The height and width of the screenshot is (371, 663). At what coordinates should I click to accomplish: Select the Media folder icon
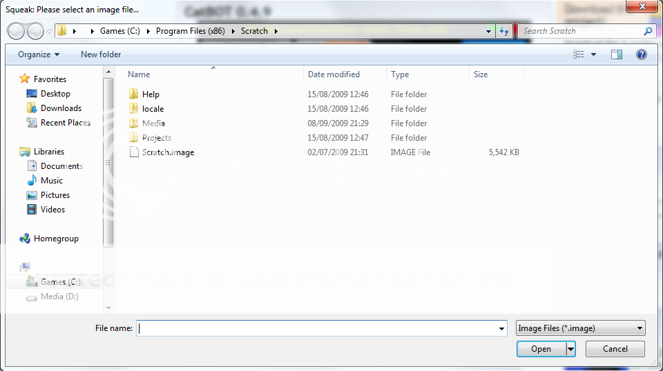click(x=133, y=123)
